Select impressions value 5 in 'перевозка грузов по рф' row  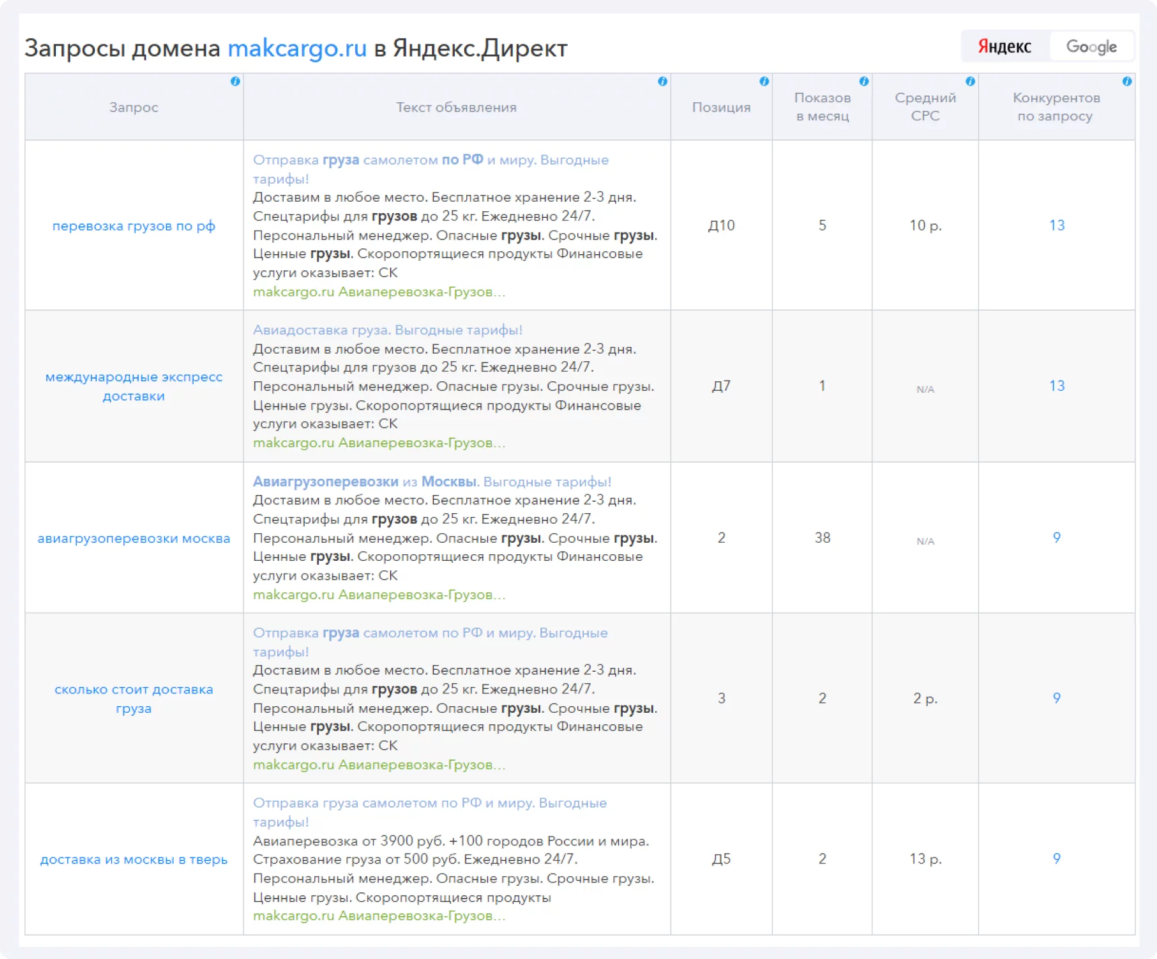pos(822,225)
